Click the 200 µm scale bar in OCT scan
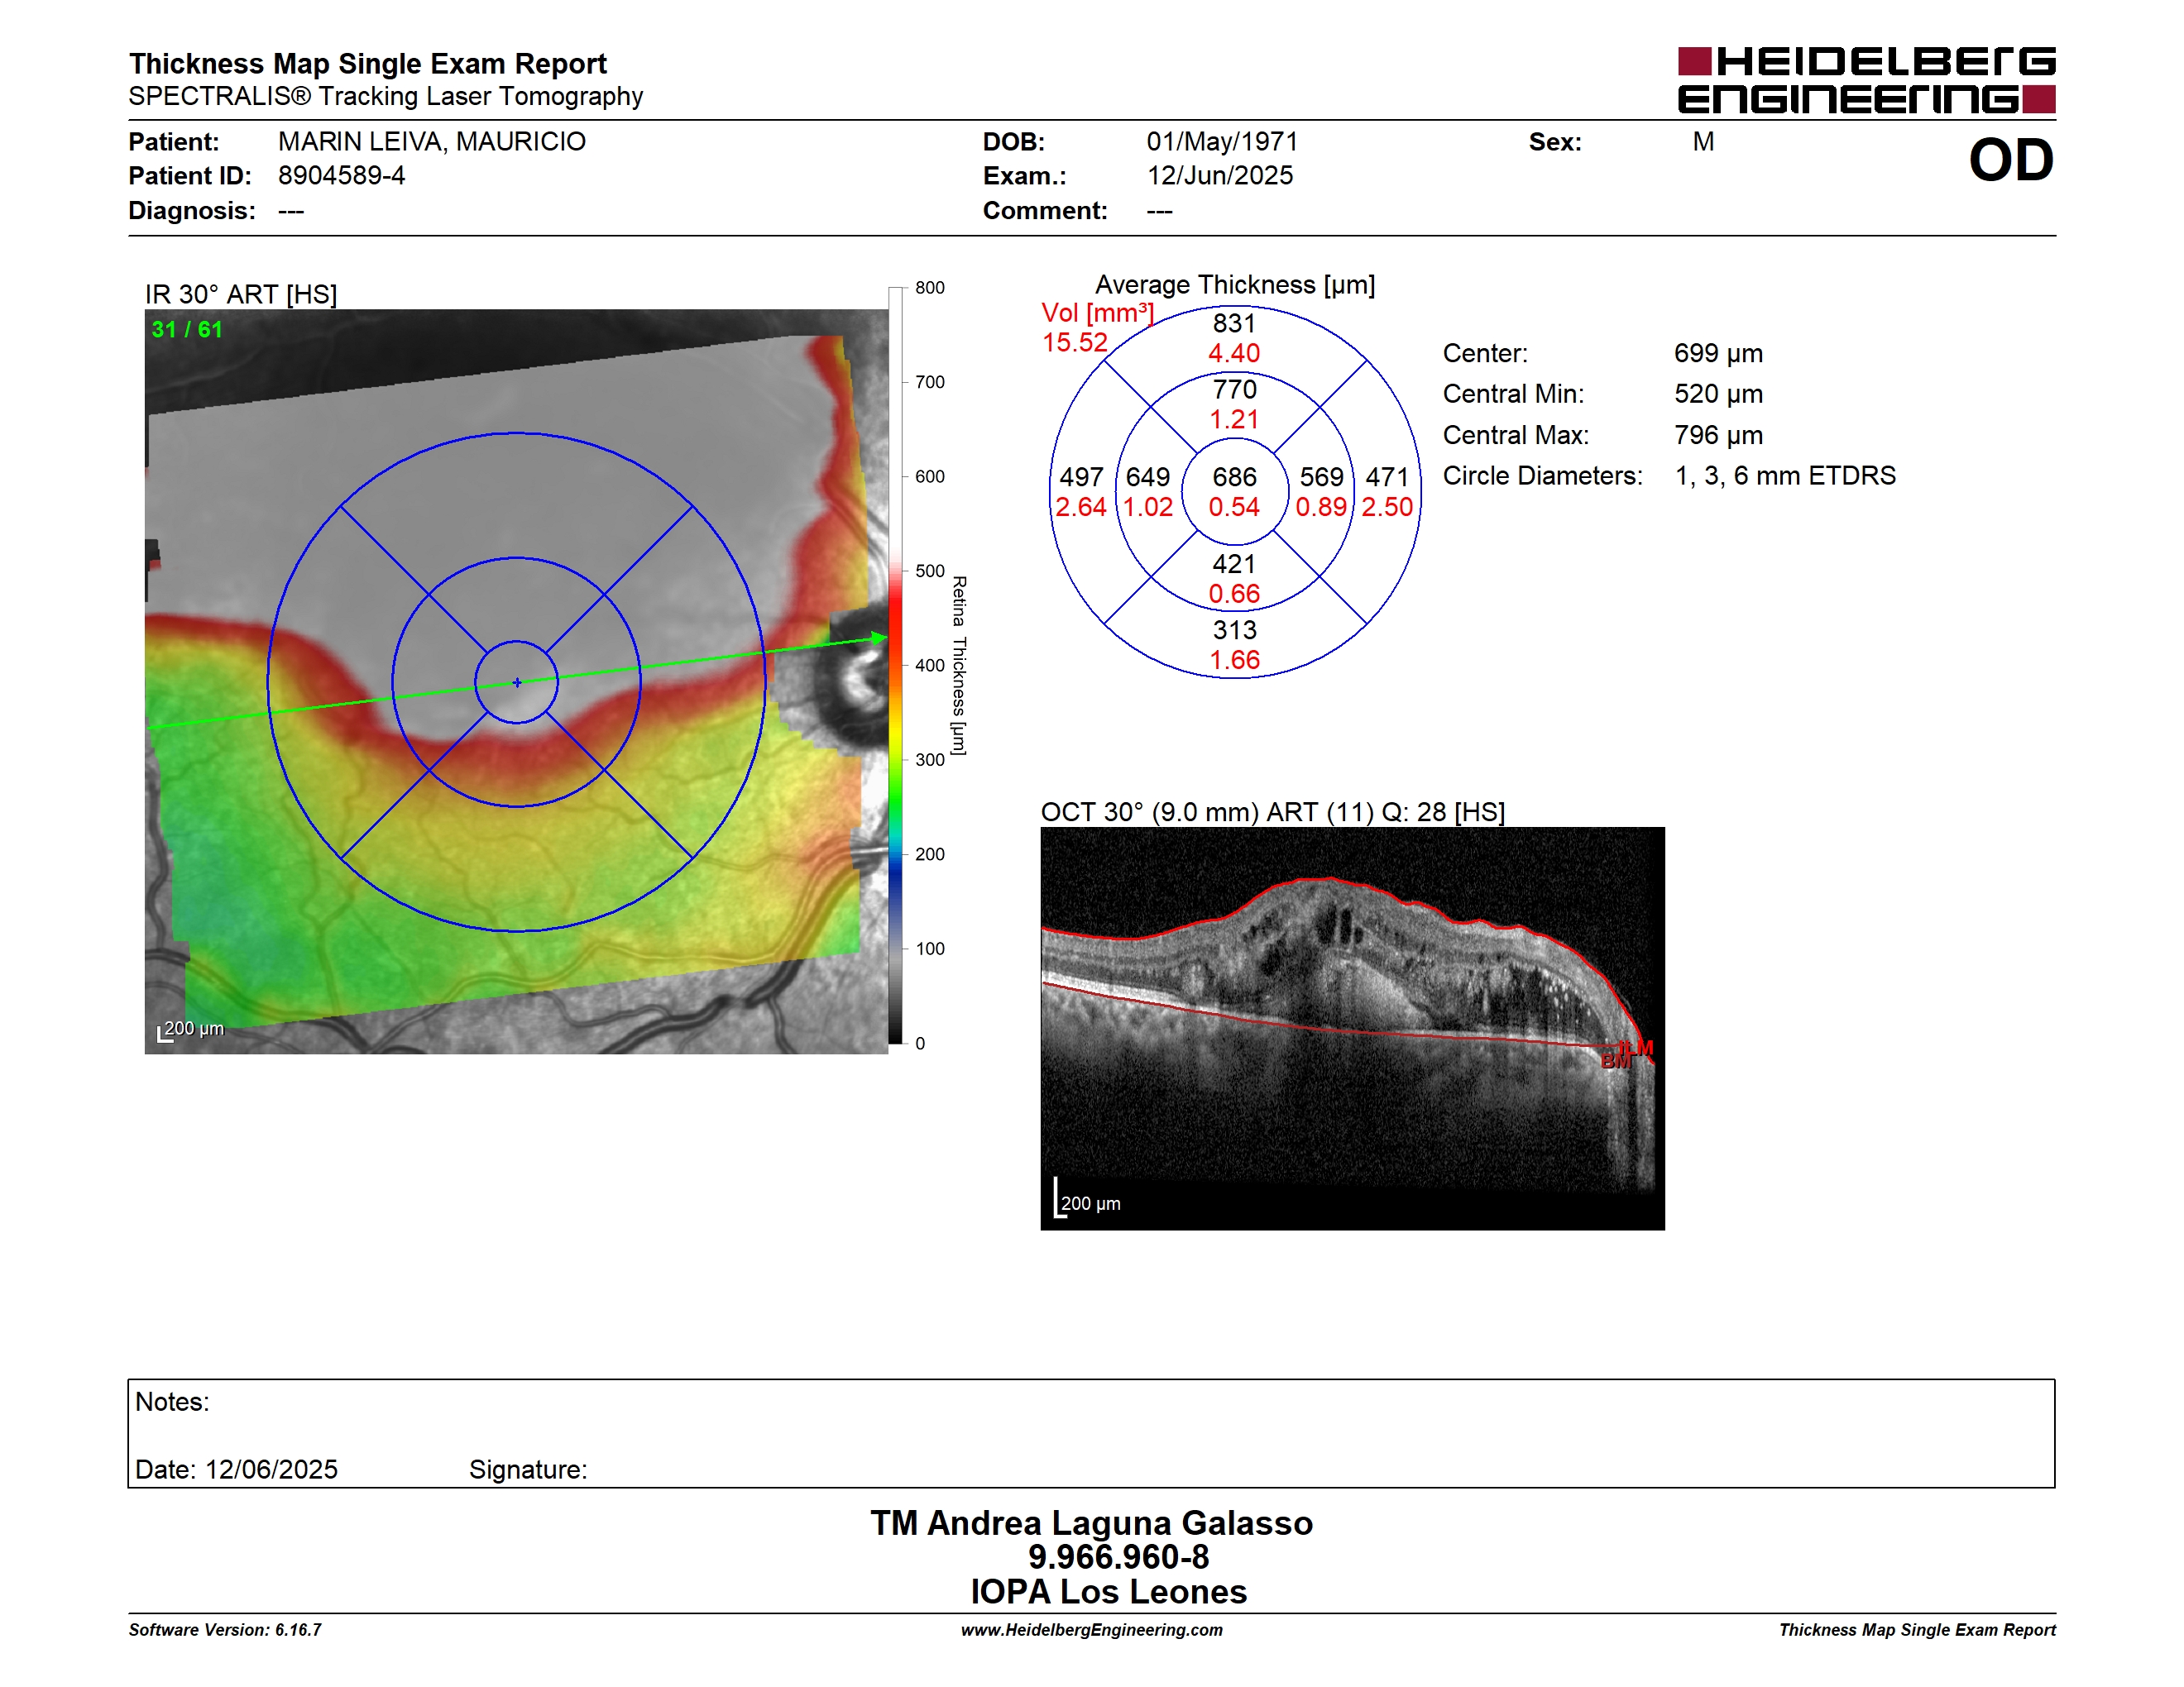Viewport: 2184px width, 1687px height. click(x=1087, y=1199)
